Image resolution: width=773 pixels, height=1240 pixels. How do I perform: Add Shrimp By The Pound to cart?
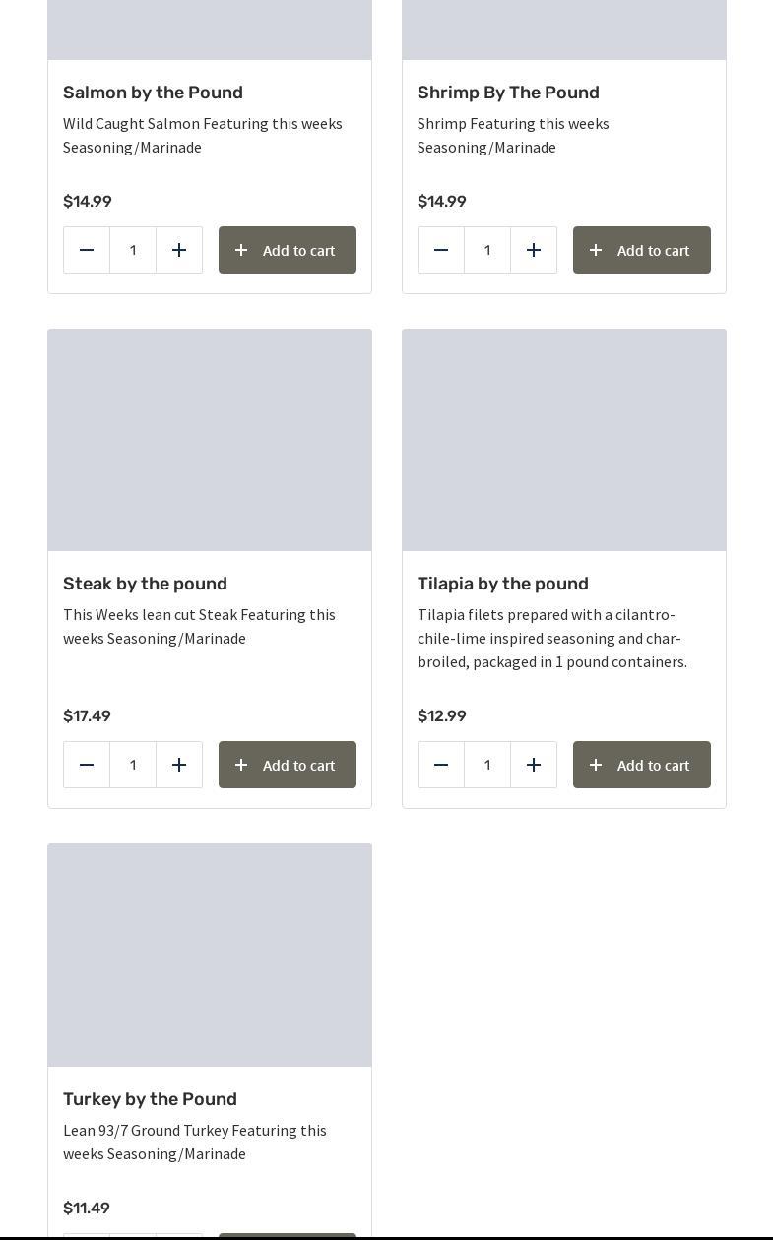tap(642, 250)
